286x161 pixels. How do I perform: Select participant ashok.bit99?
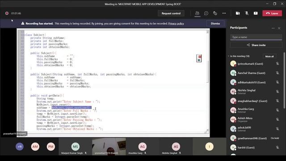coord(244,129)
